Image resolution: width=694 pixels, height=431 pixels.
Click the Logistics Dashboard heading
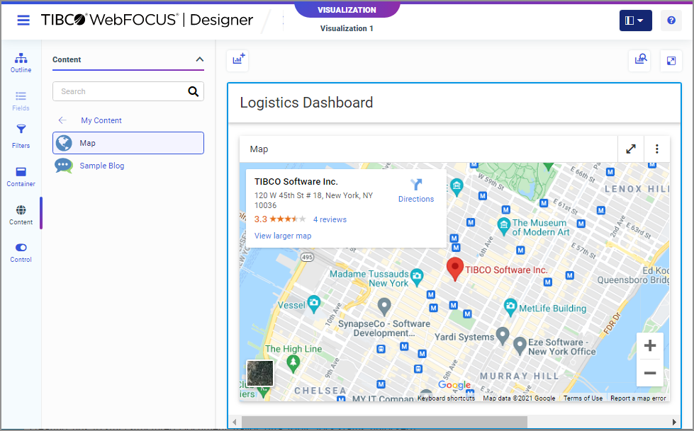[x=306, y=103]
